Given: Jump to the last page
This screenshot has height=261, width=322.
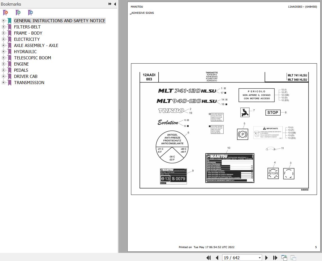Looking at the screenshot, I should 275,258.
